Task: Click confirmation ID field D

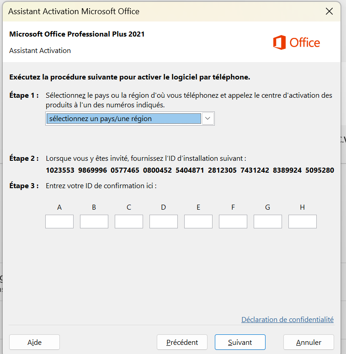Action: coord(164,222)
